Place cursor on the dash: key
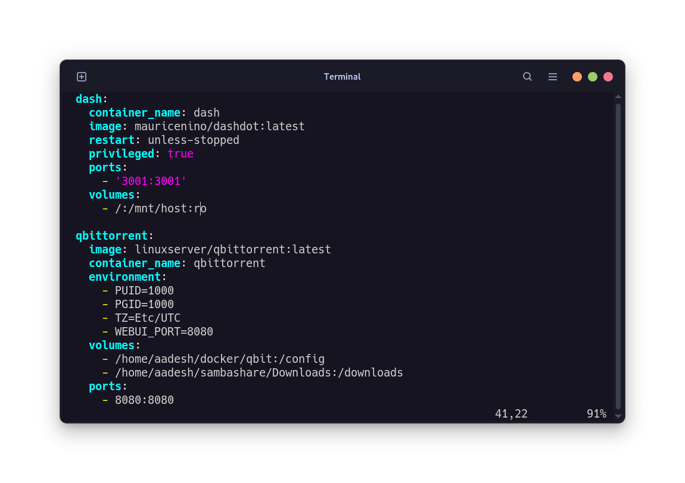Screen dimensions: 685x483 88,99
